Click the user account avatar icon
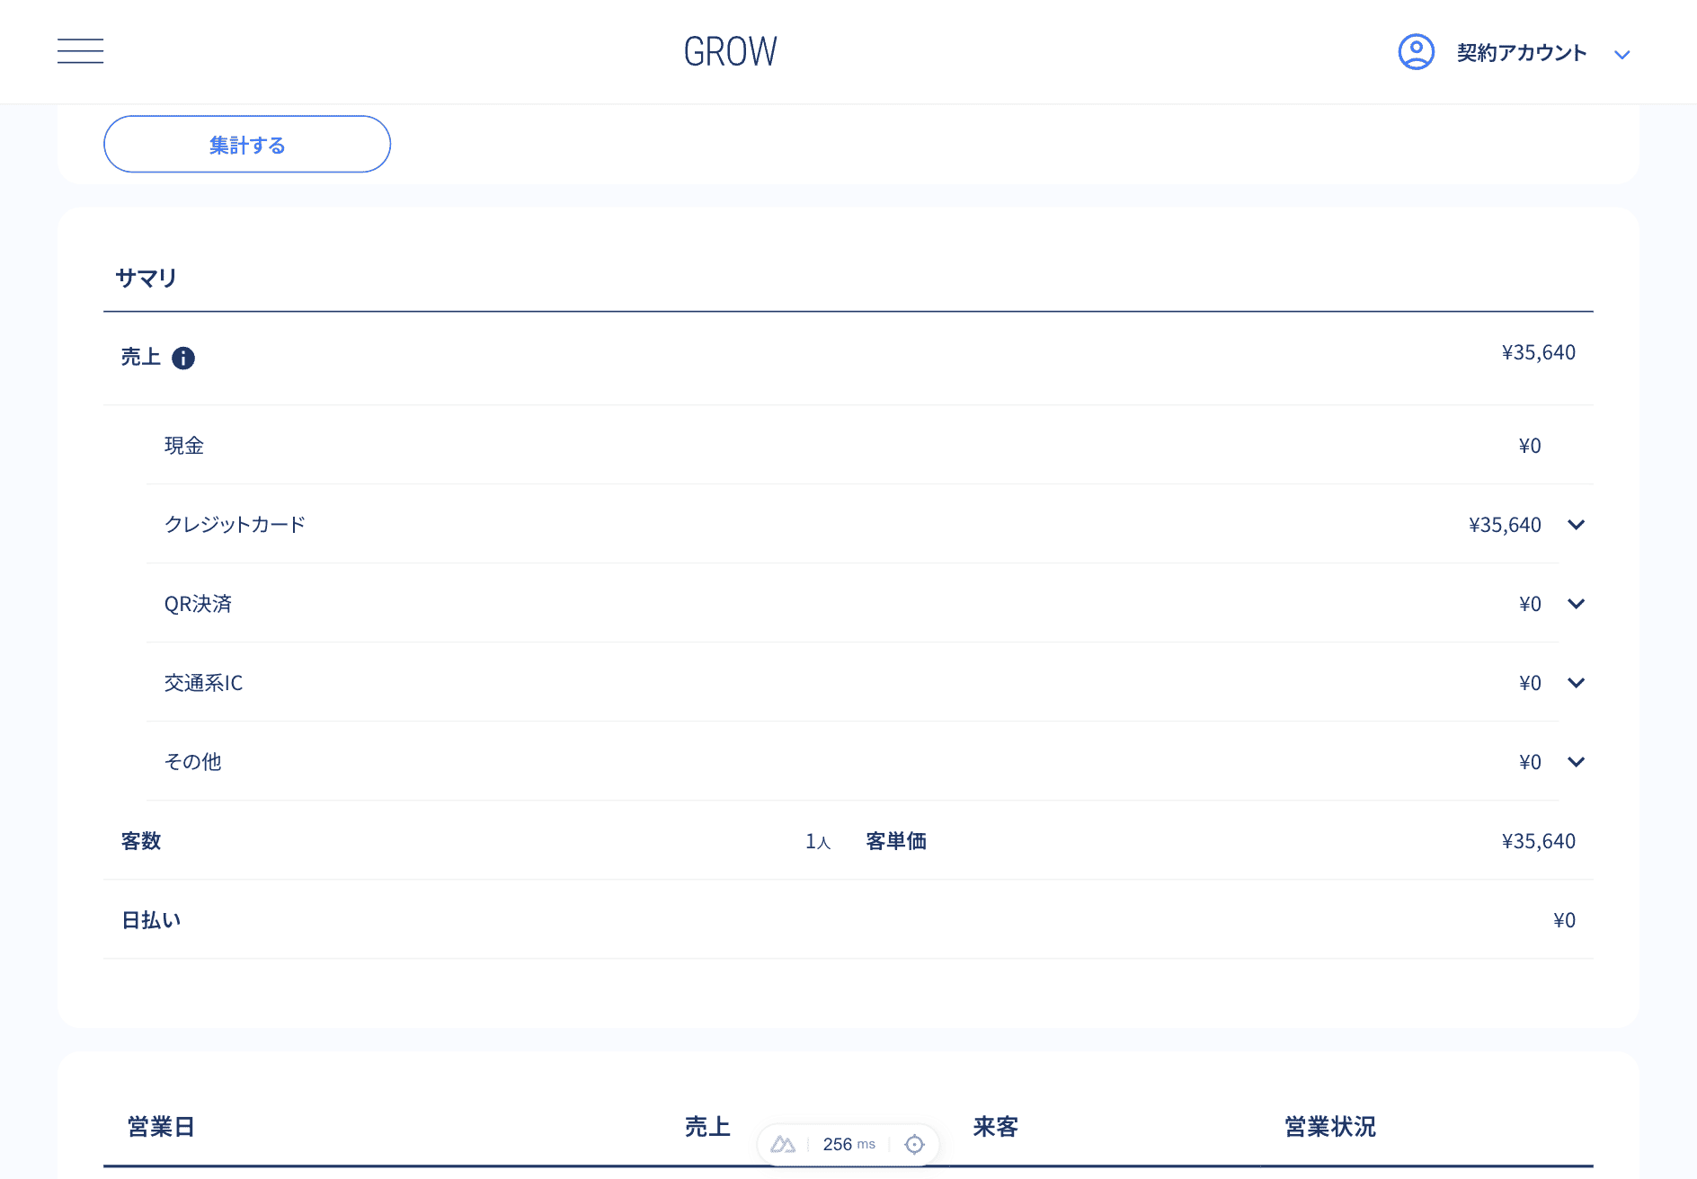This screenshot has height=1179, width=1697. pos(1416,52)
